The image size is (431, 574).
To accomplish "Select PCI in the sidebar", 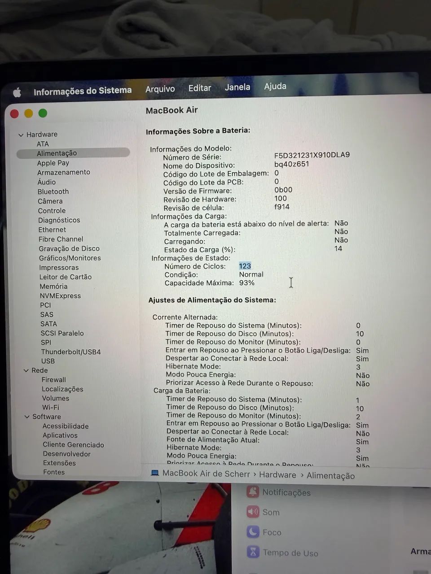I will (x=45, y=305).
